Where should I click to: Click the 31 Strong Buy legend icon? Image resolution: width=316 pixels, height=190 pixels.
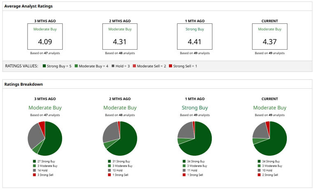pyautogui.click(x=109, y=161)
